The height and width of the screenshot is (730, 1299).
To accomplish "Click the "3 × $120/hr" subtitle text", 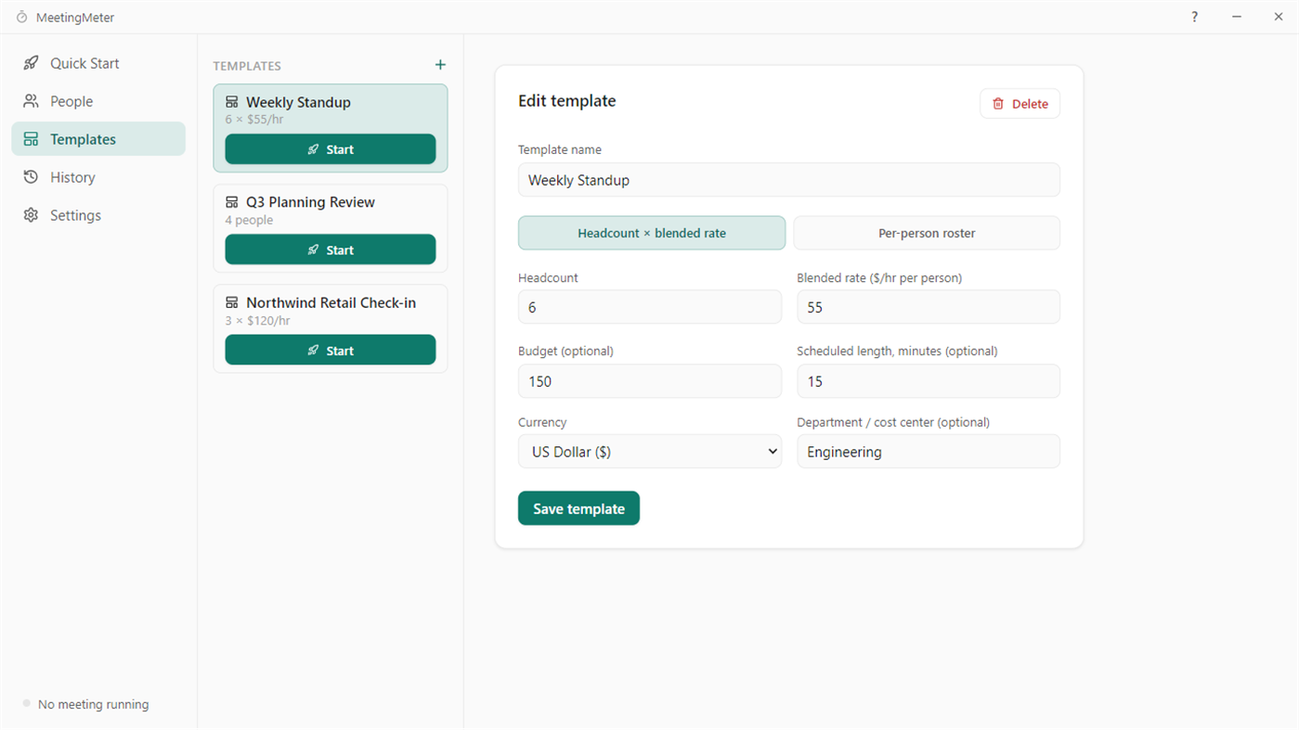I will click(257, 321).
